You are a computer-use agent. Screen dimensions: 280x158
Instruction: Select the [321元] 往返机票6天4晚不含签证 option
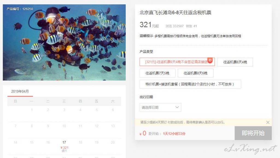click(x=177, y=62)
